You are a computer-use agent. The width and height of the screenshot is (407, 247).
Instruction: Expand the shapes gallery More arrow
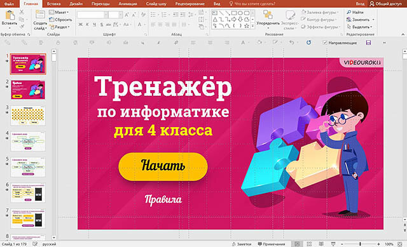pos(252,26)
